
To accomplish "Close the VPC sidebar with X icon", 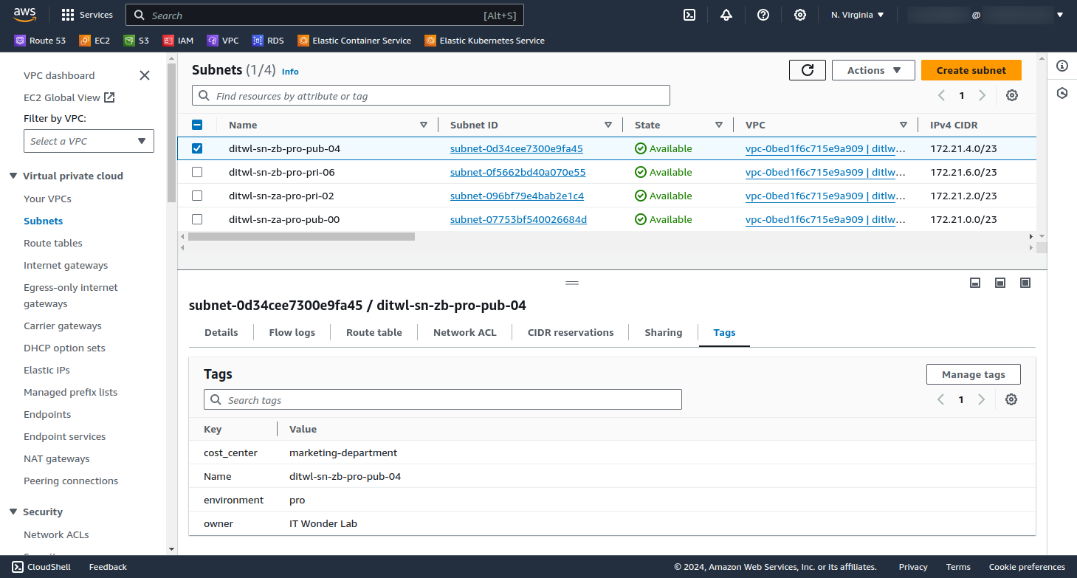I will click(145, 75).
